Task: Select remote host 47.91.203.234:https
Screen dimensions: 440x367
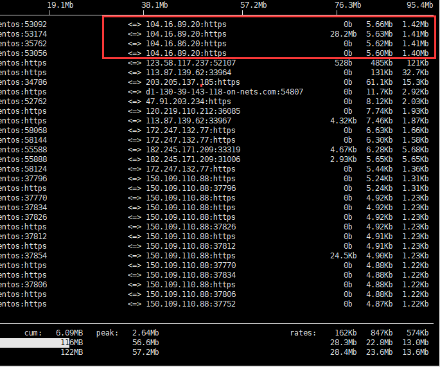Action: [x=188, y=102]
